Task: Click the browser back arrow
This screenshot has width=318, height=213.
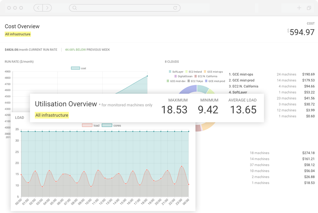Action: click(x=39, y=8)
